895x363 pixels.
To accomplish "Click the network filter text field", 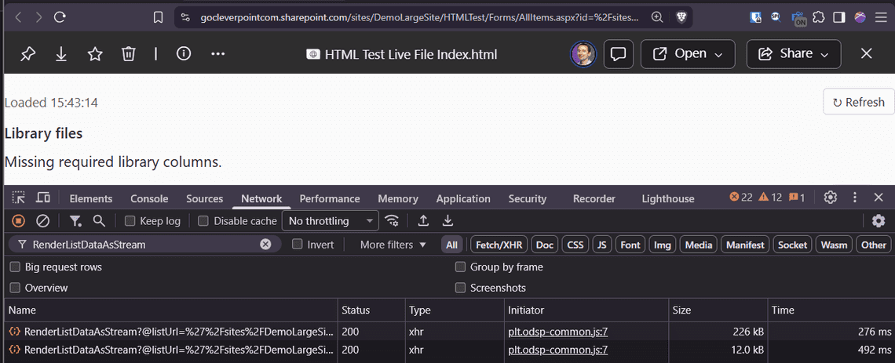I will [144, 245].
